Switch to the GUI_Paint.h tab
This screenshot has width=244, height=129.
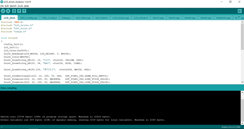pos(101,18)
